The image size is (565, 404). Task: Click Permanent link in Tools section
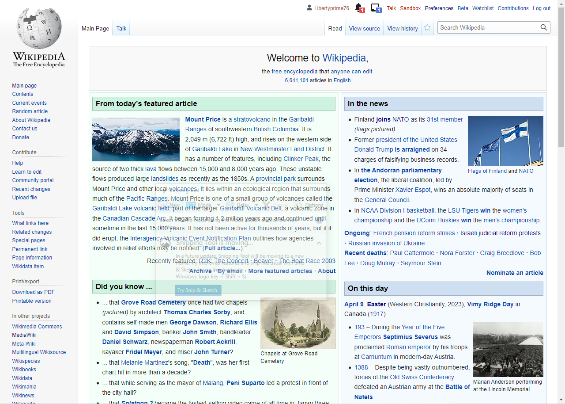tap(30, 249)
